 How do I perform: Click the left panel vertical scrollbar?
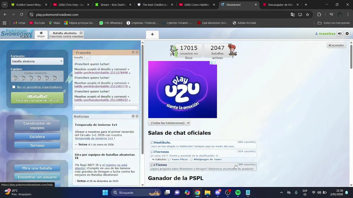pyautogui.click(x=143, y=99)
